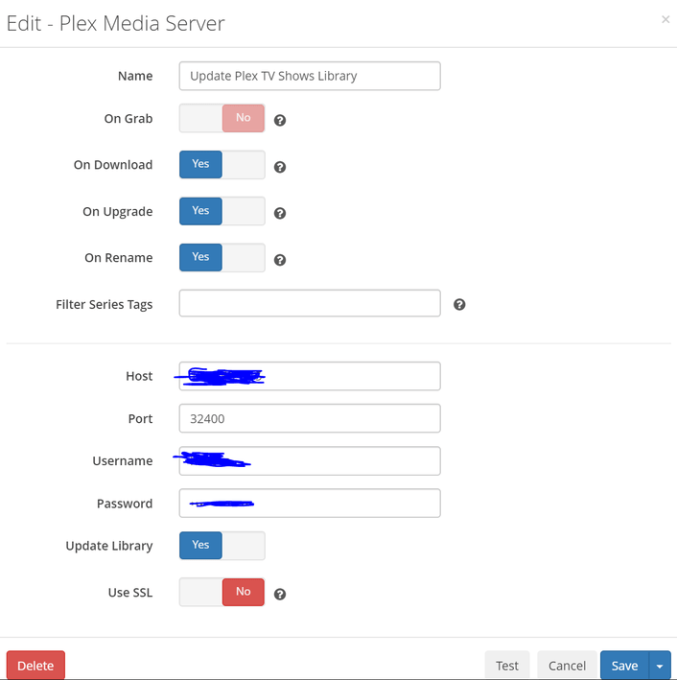Open the Filter Series Tags help icon
The image size is (677, 680).
[x=459, y=304]
